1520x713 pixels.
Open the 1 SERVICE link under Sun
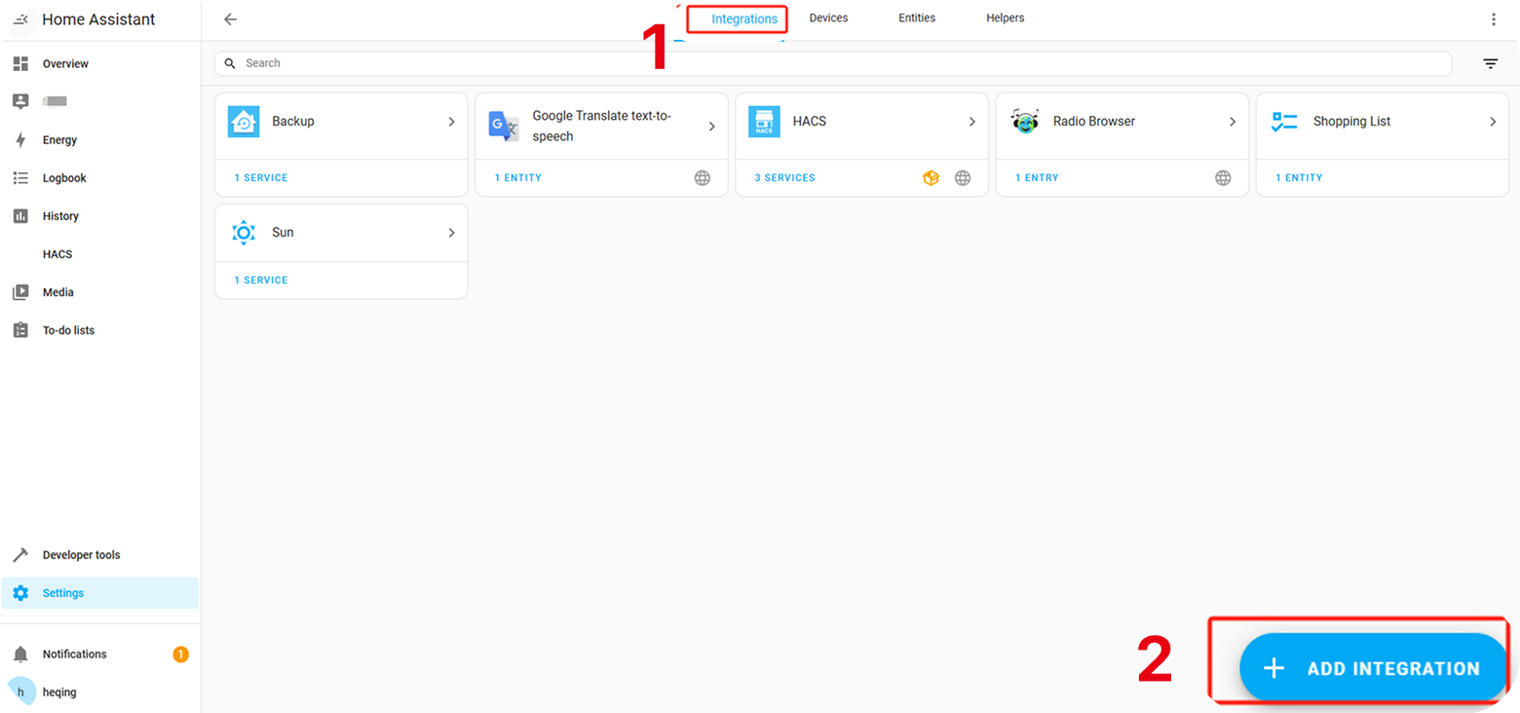[x=260, y=281]
